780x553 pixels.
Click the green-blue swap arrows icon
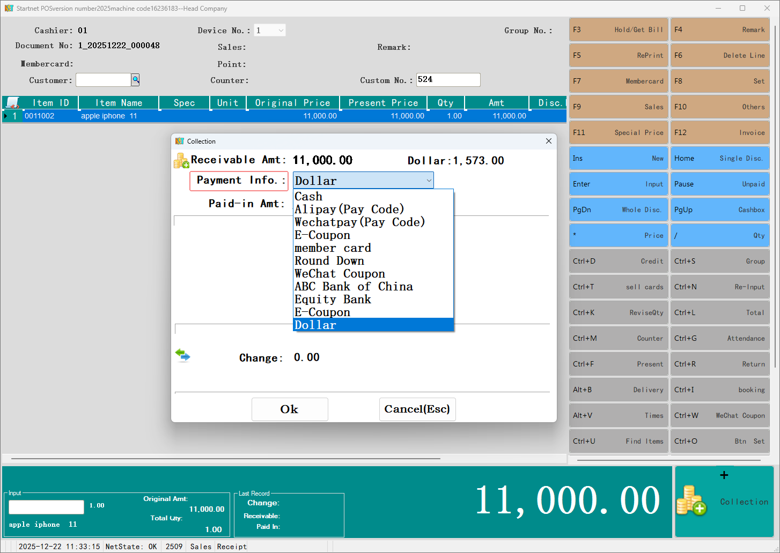182,355
